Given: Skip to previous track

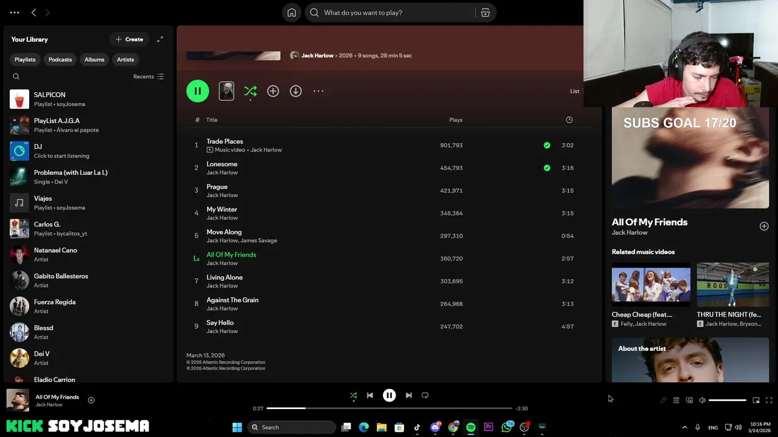Looking at the screenshot, I should click(370, 395).
